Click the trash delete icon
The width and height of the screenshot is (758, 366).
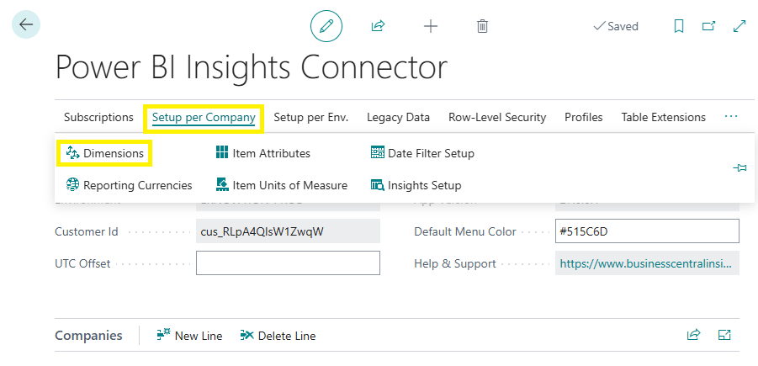point(482,26)
